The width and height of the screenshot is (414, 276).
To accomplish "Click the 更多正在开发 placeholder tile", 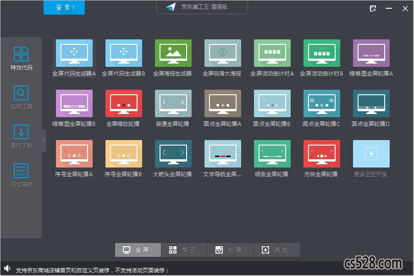I will (x=371, y=154).
